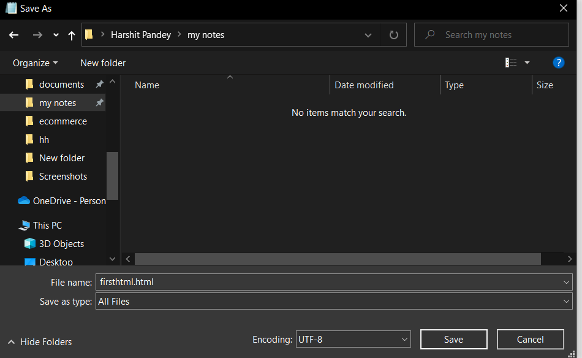Click the Cancel button
Image resolution: width=582 pixels, height=358 pixels.
pos(530,339)
